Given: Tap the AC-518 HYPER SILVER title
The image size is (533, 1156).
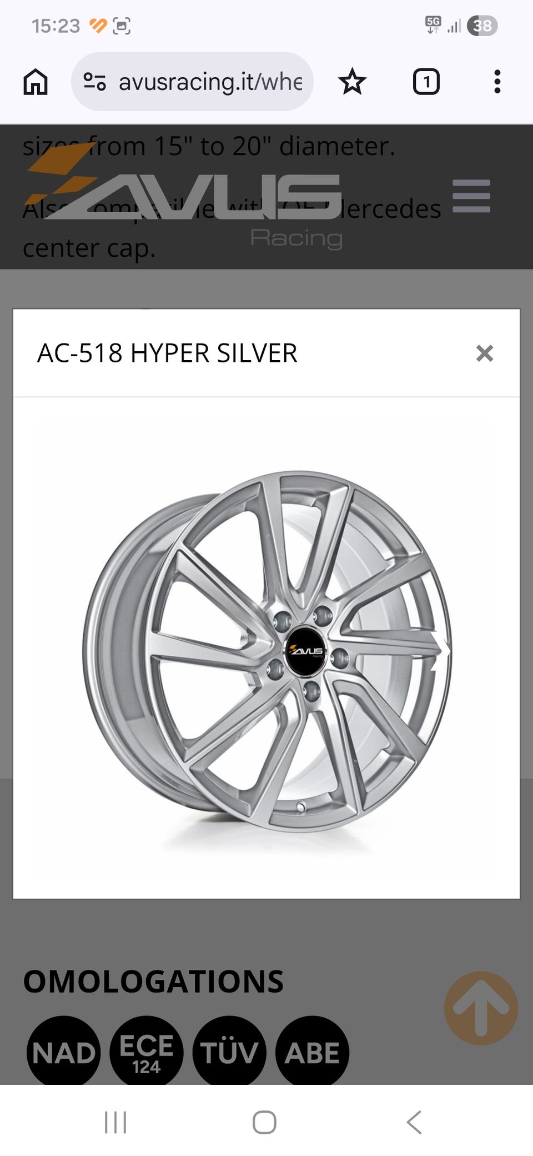Looking at the screenshot, I should click(167, 353).
